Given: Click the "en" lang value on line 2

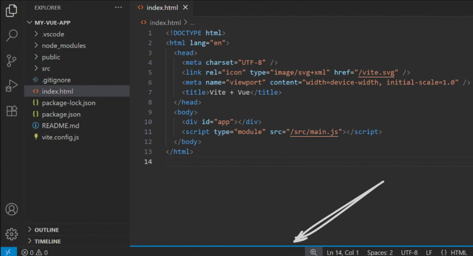Looking at the screenshot, I should 218,43.
